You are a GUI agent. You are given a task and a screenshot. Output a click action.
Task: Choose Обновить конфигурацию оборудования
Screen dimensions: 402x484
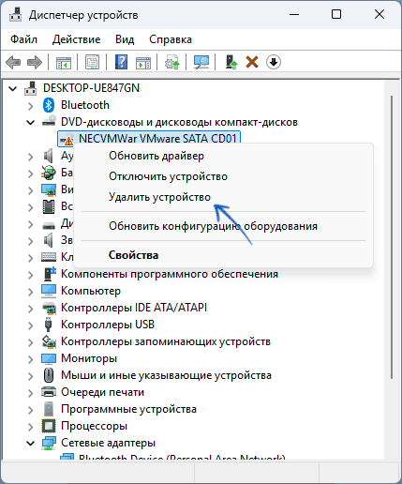[x=223, y=226]
